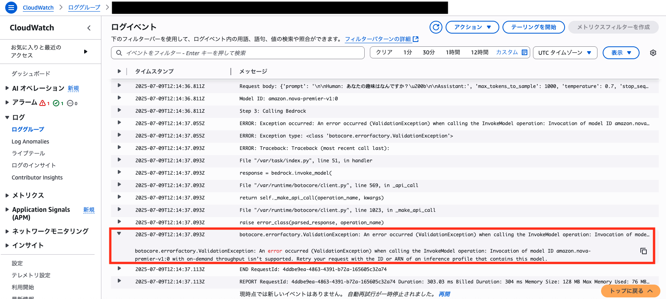Open ライブテール in sidebar
Image resolution: width=666 pixels, height=299 pixels.
point(28,153)
